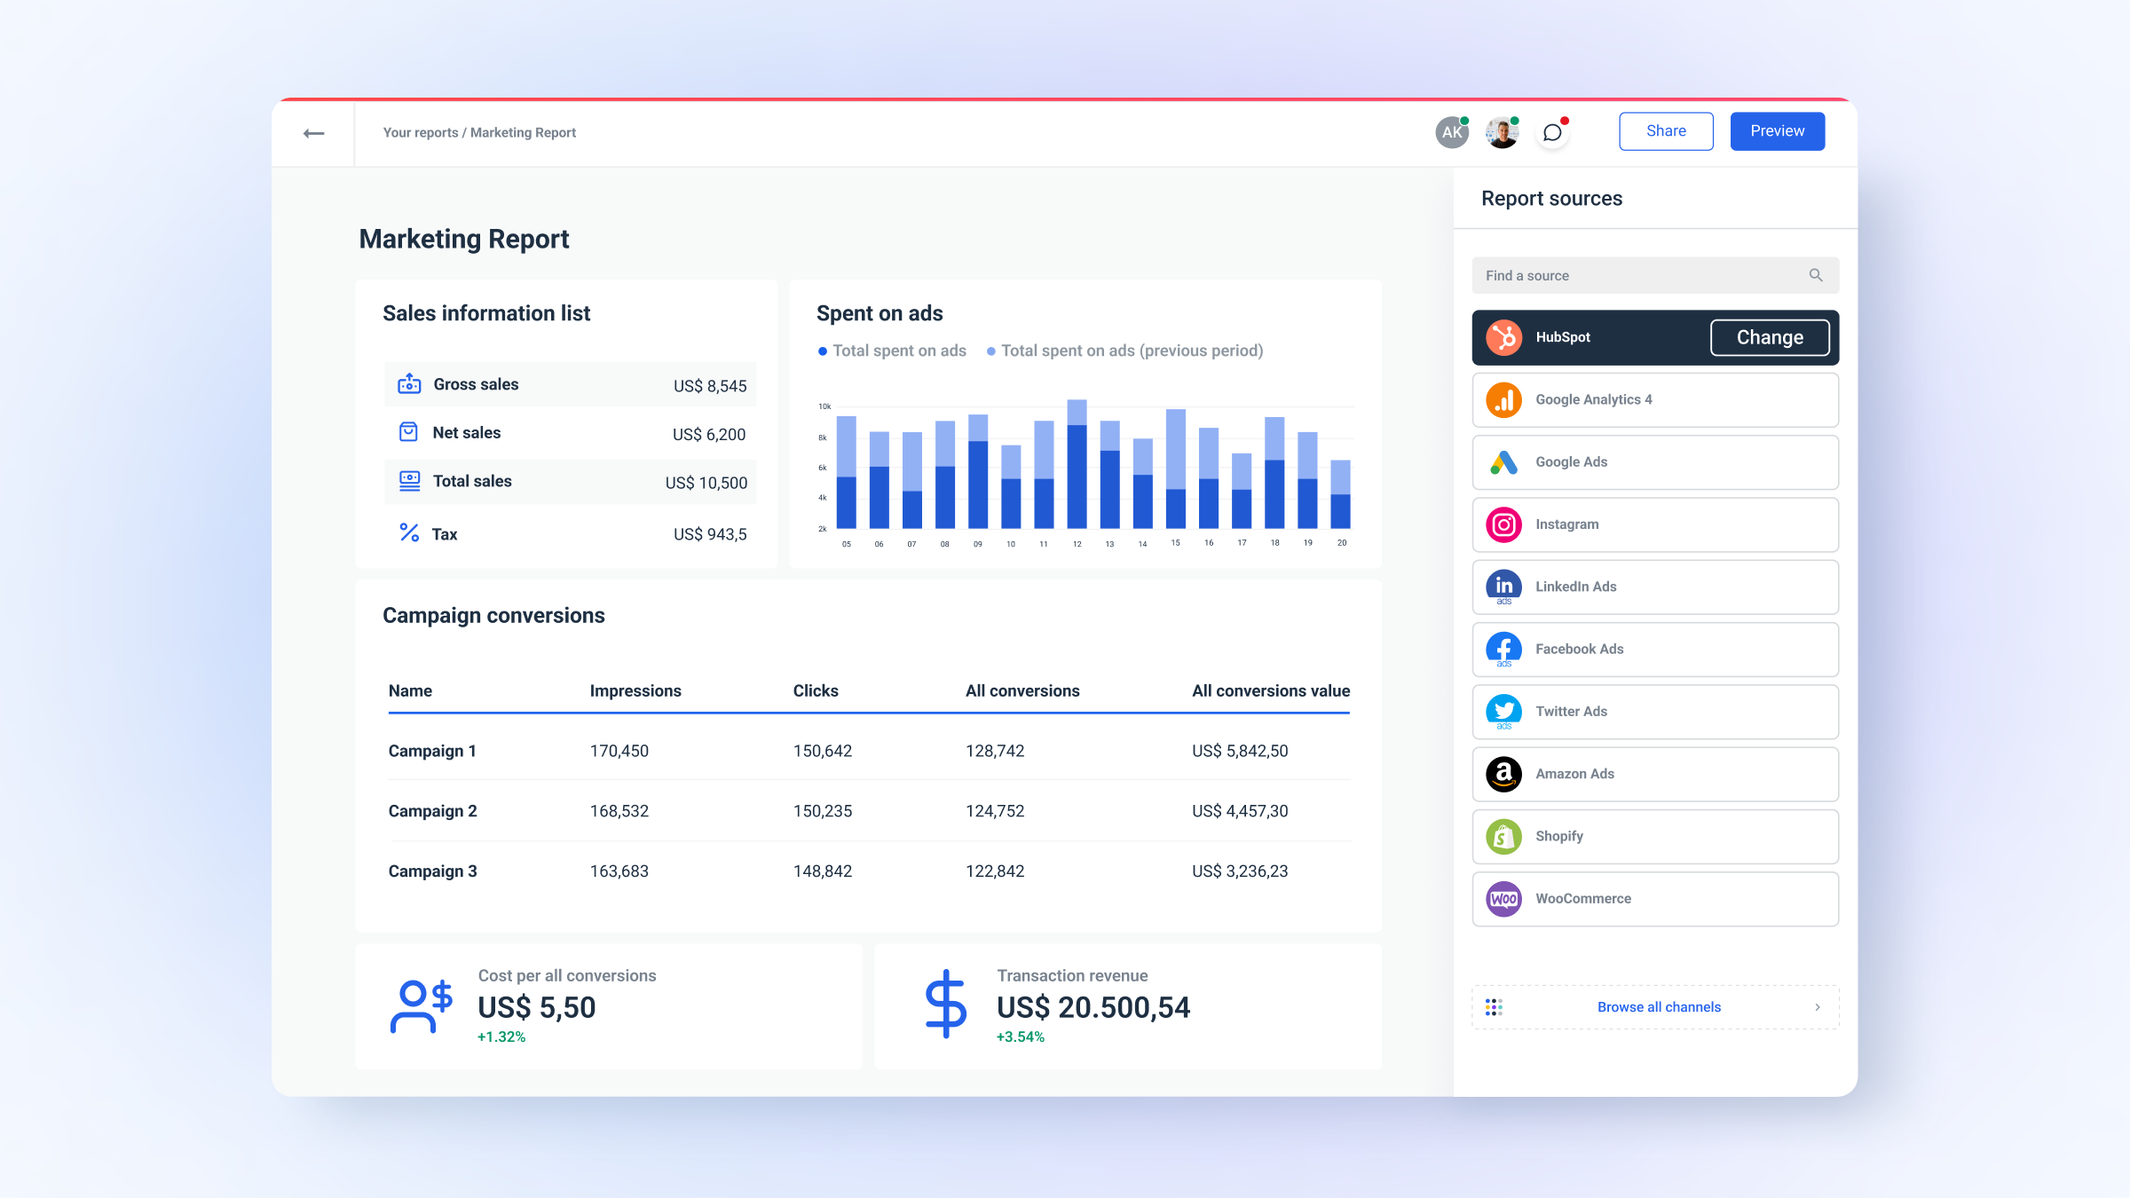
Task: Click the back arrow icon
Action: click(x=312, y=131)
